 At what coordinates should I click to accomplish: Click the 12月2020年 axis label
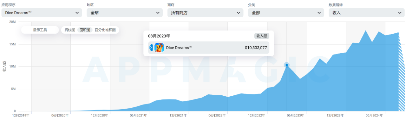99,115
